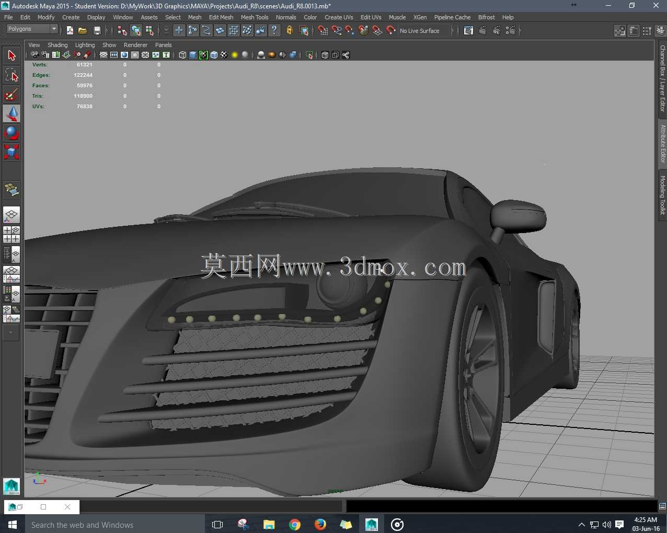Click the lock selection icon

(x=289, y=31)
